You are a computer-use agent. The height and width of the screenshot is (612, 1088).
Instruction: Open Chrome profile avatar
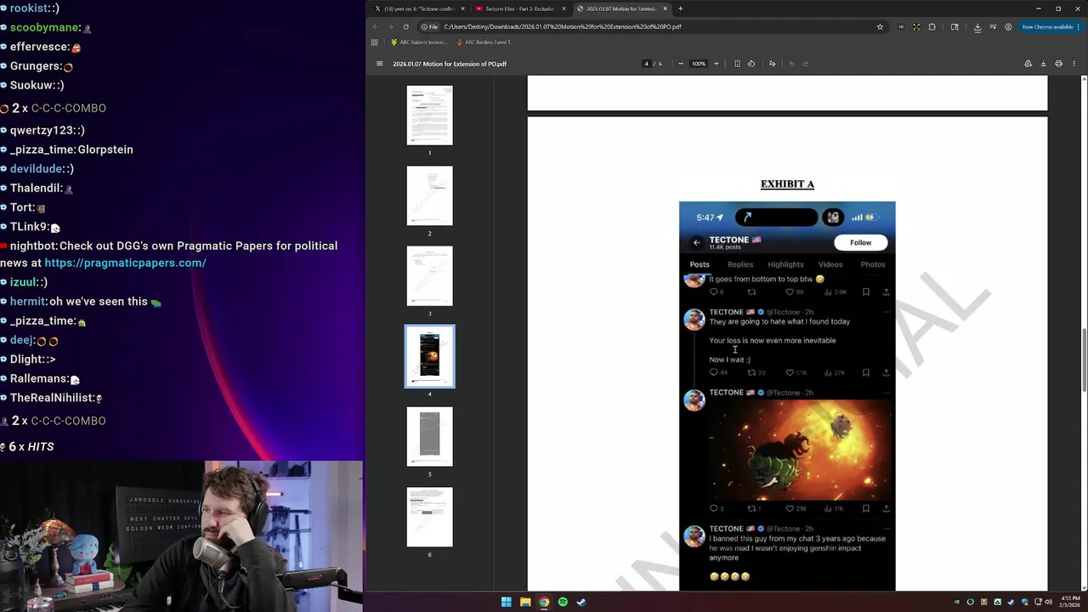(1008, 26)
